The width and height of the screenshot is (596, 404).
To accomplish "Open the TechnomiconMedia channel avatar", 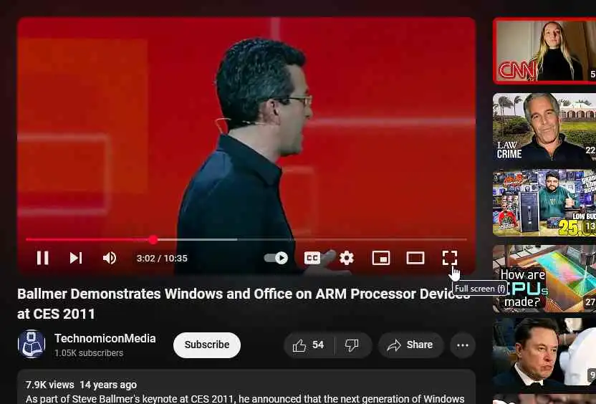I will click(32, 345).
